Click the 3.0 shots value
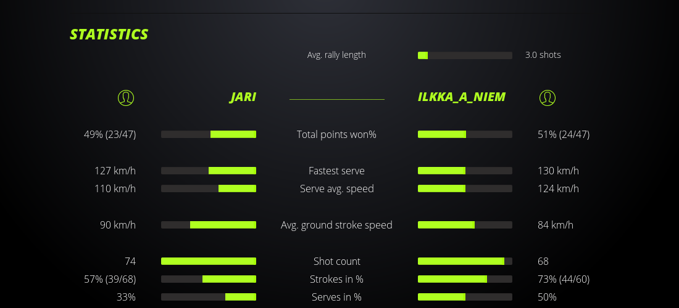The height and width of the screenshot is (308, 679). pyautogui.click(x=543, y=55)
